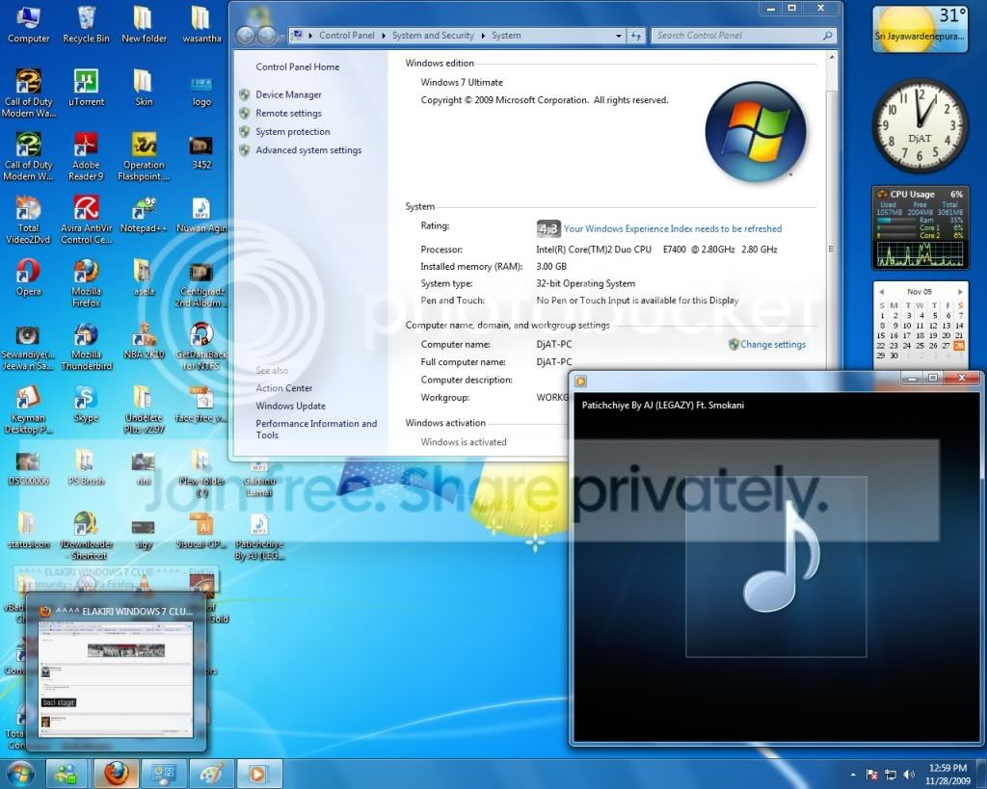Select the Mozilla Firefox desktop shortcut
Screen dimensions: 987x789
click(86, 283)
